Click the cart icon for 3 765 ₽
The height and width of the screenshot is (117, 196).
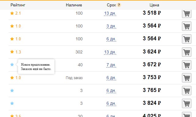(187, 91)
